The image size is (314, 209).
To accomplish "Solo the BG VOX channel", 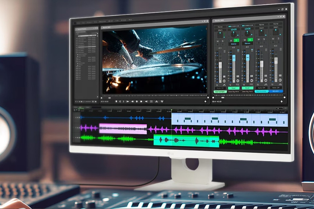I will [278, 38].
